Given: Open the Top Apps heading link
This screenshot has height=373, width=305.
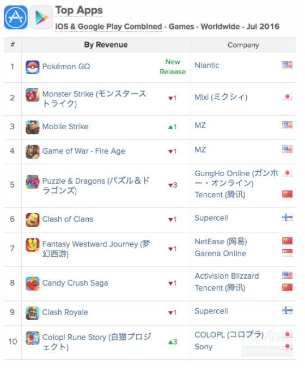Looking at the screenshot, I should (x=79, y=10).
